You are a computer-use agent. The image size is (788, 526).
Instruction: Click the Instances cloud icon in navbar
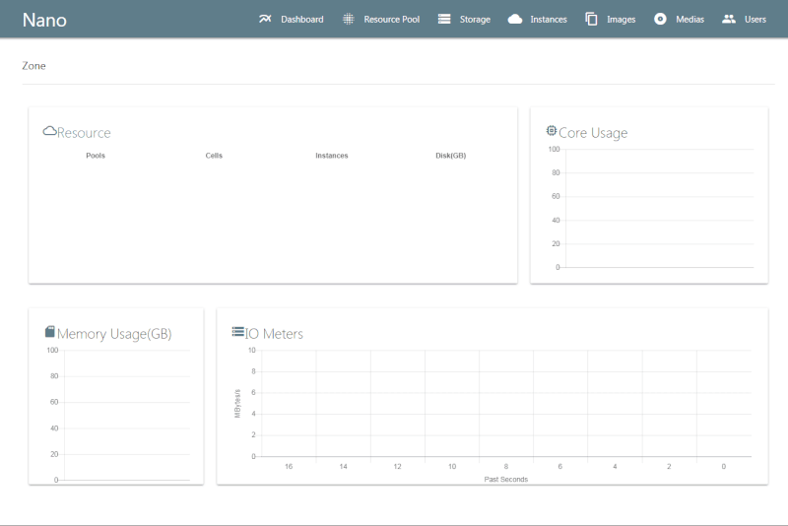515,19
